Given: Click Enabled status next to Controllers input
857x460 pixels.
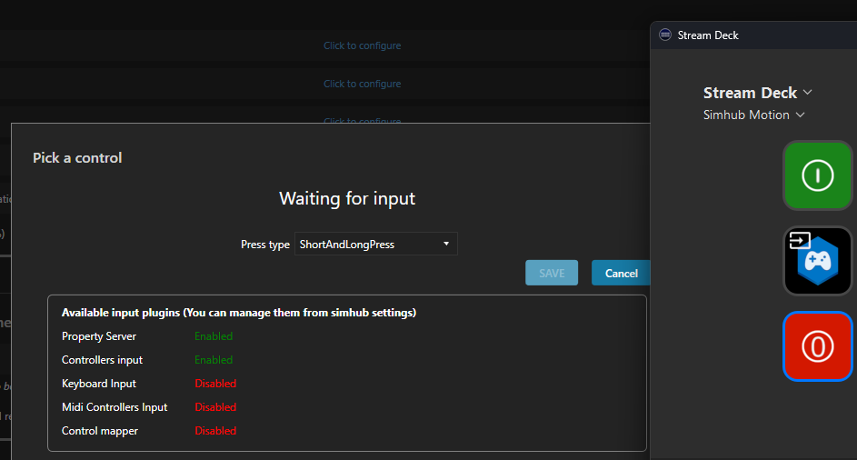Looking at the screenshot, I should 214,360.
